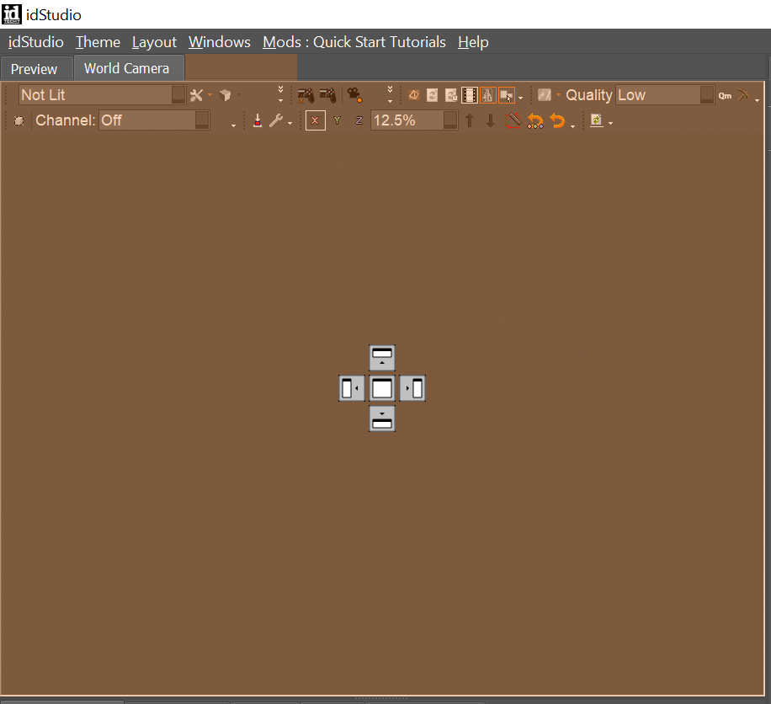This screenshot has height=704, width=771.
Task: Click the cube icon beside the tools icon
Action: pyautogui.click(x=226, y=95)
